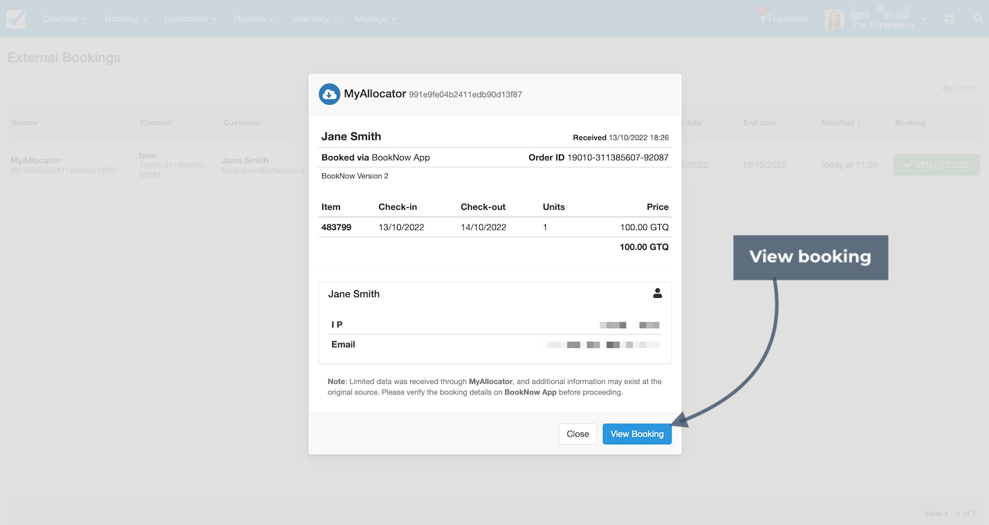Click the Checkfront logo icon in navbar

click(x=16, y=19)
